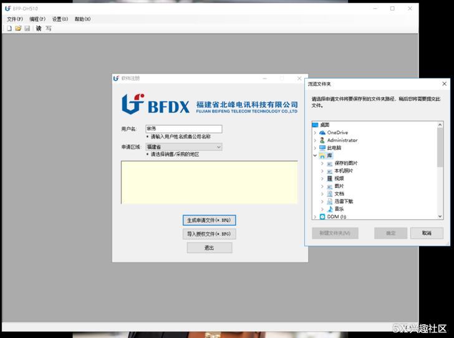Image resolution: width=454 pixels, height=338 pixels.
Task: Expand the OneDrive tree node
Action: point(315,133)
